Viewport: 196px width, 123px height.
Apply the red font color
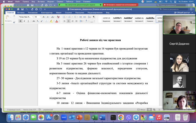57,21
